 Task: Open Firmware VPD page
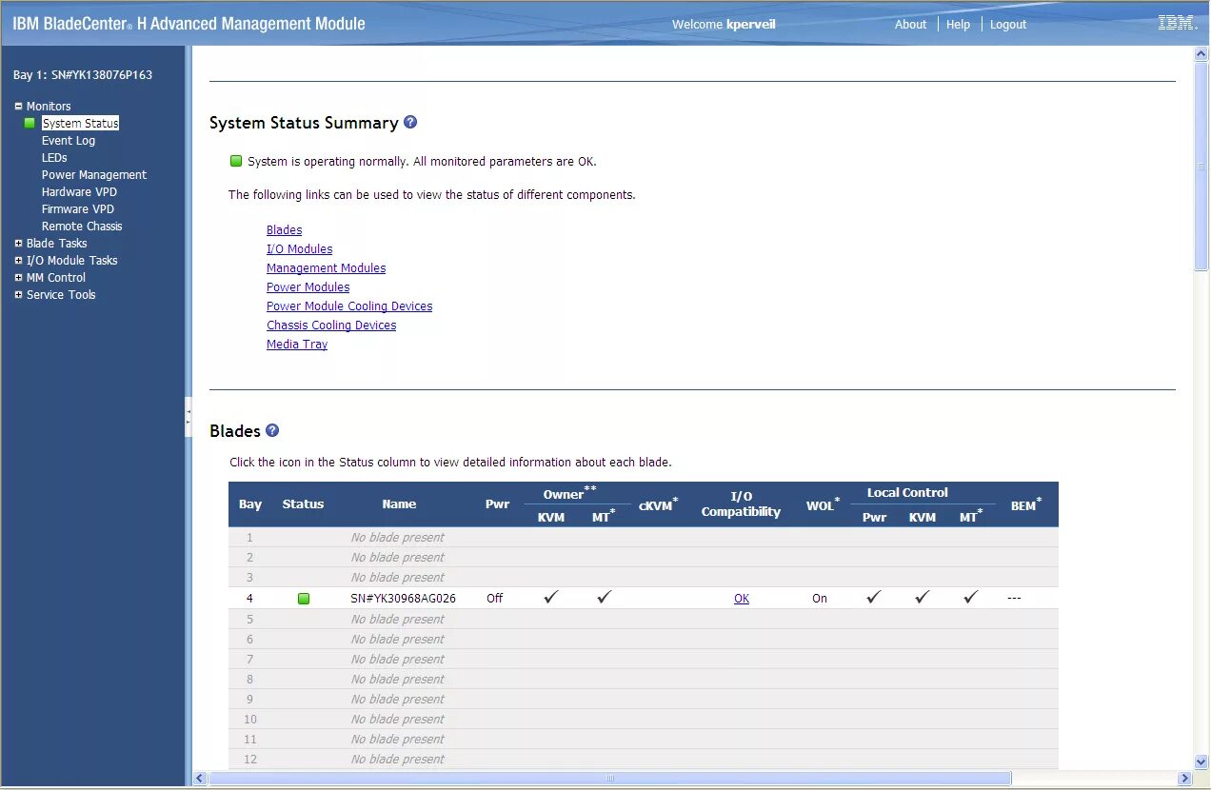point(78,209)
